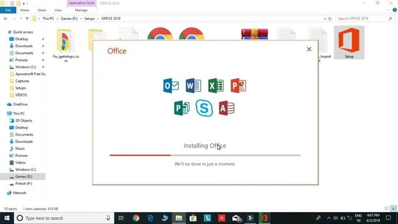The height and width of the screenshot is (224, 398).
Task: Go back in File Explorer
Action: pos(6,19)
